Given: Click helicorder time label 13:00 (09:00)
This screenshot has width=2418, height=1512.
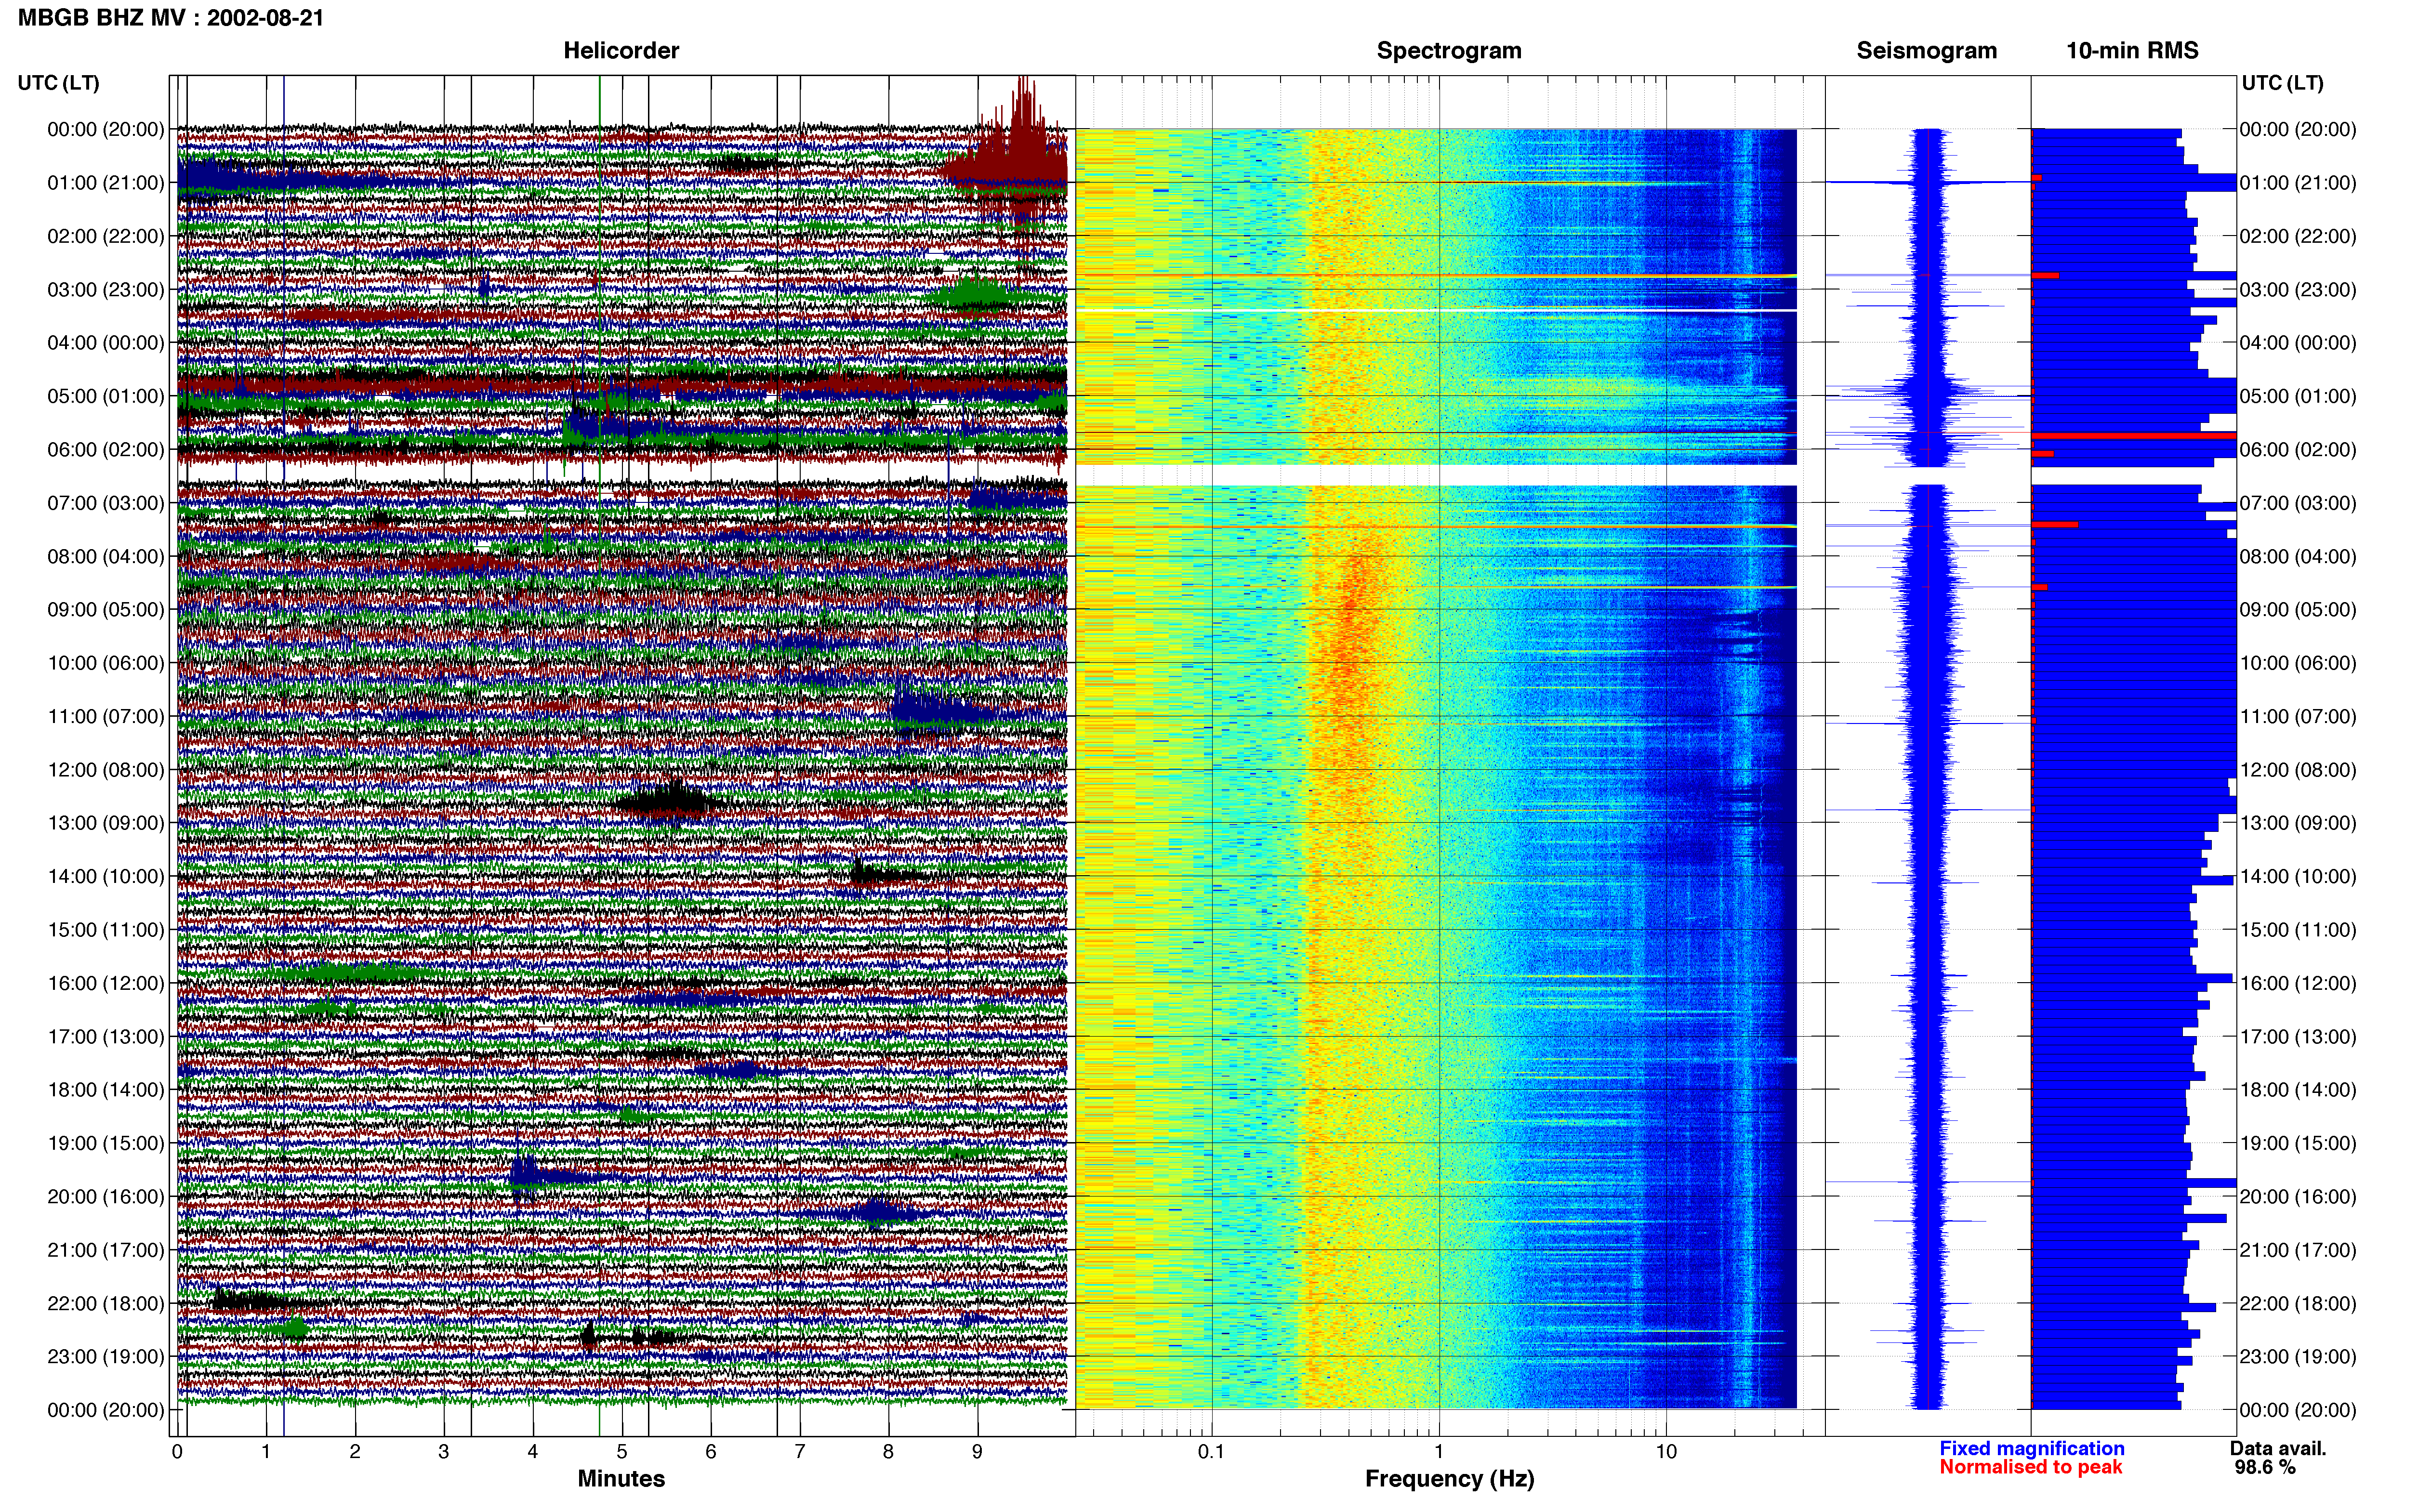Looking at the screenshot, I should [106, 823].
